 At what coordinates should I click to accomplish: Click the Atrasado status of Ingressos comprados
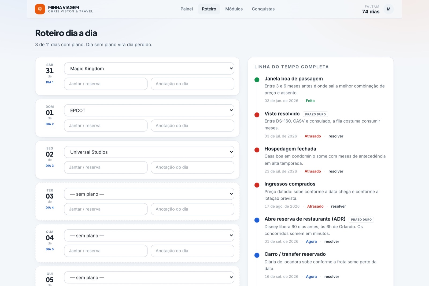click(315, 206)
